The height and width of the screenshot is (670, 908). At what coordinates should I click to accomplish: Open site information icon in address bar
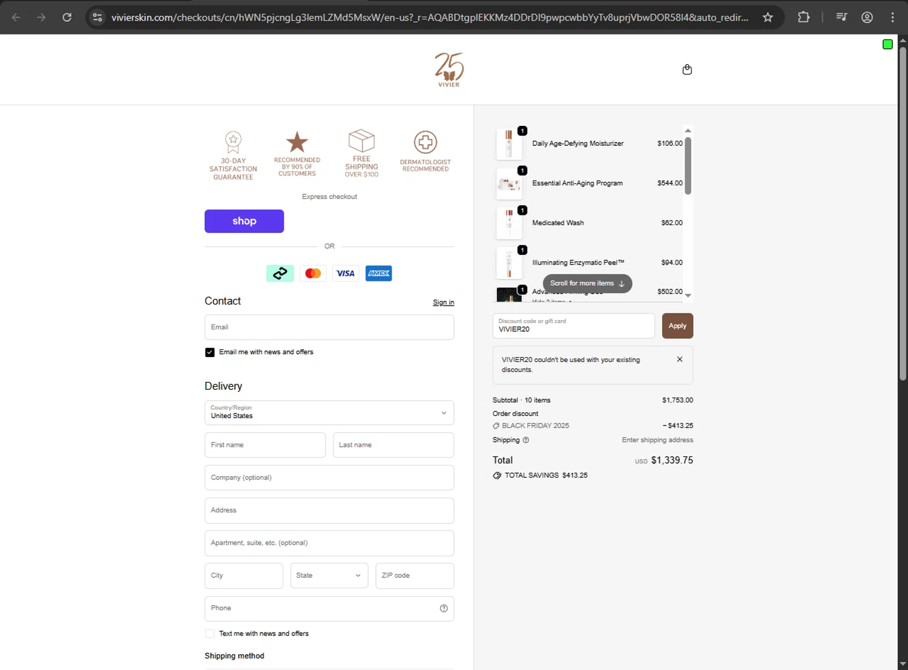[97, 17]
